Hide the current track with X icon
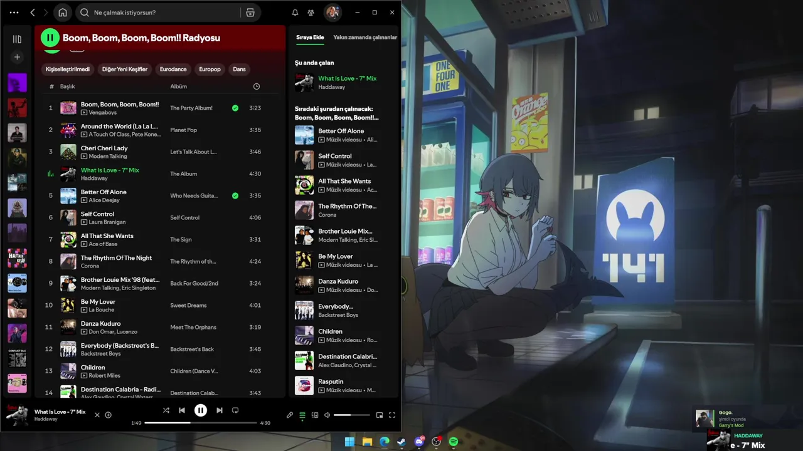Screen dimensions: 803x451 (x=97, y=415)
